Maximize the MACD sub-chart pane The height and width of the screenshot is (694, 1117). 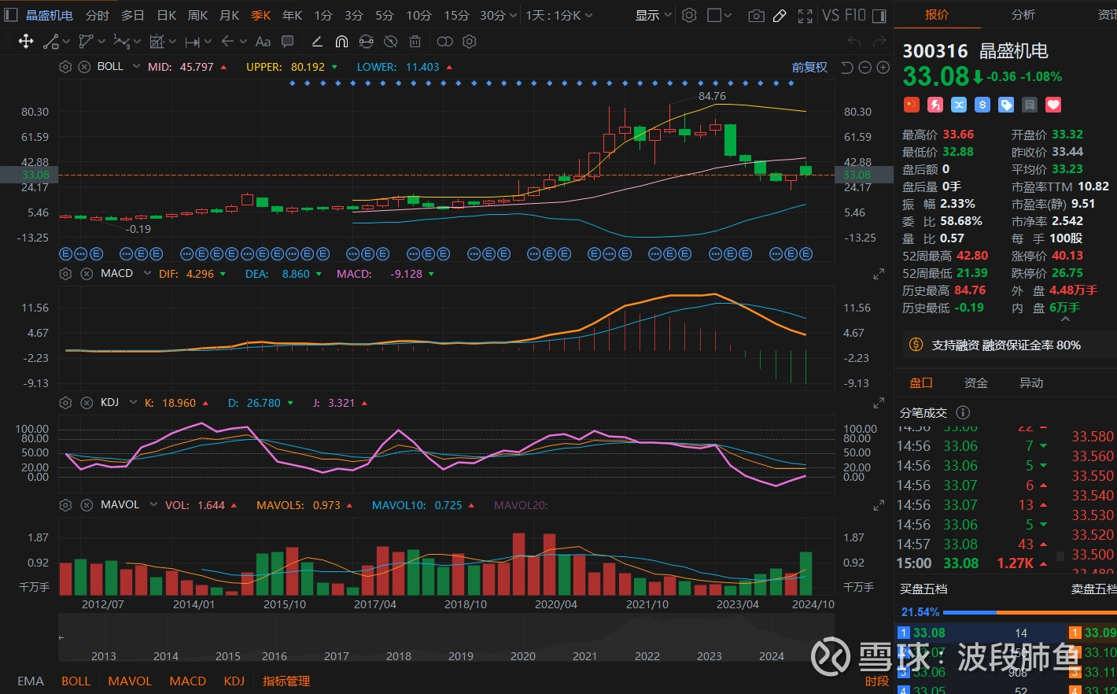click(879, 274)
